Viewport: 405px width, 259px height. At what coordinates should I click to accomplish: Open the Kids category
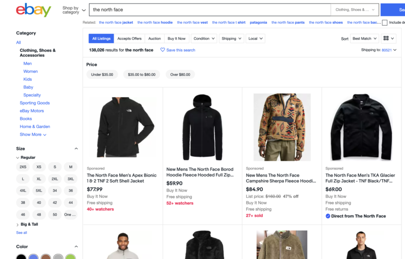point(28,79)
